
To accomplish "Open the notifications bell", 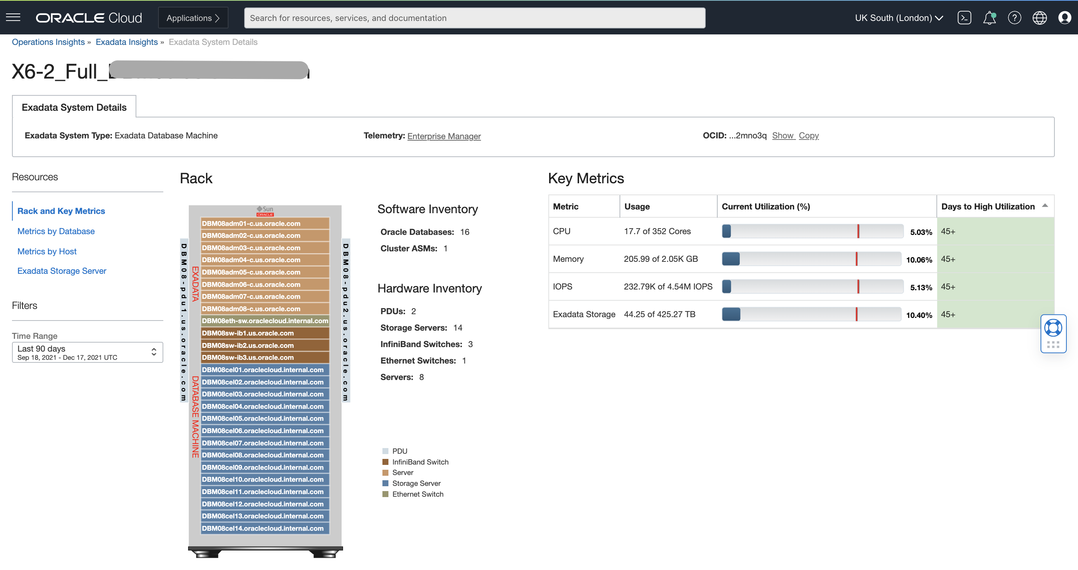I will pyautogui.click(x=989, y=18).
